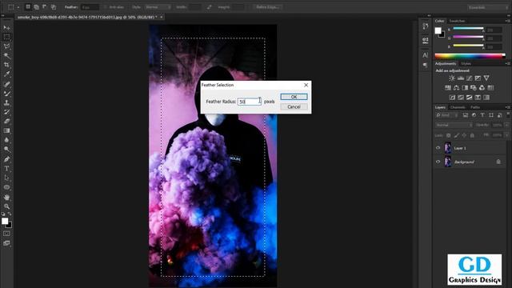Hide the Background layer eye icon

[x=438, y=162]
